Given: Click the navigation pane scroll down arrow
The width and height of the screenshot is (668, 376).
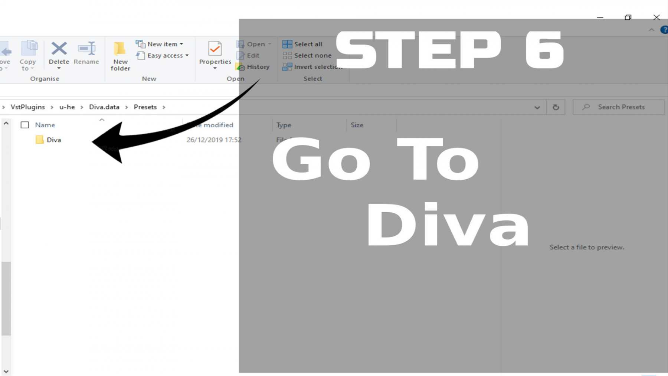Looking at the screenshot, I should click(x=6, y=371).
